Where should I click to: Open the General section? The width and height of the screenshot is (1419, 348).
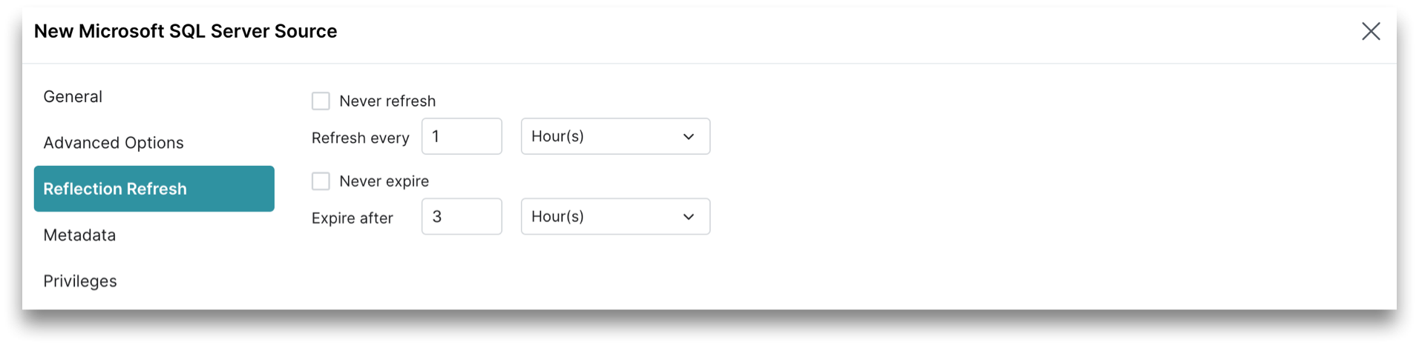(x=73, y=97)
